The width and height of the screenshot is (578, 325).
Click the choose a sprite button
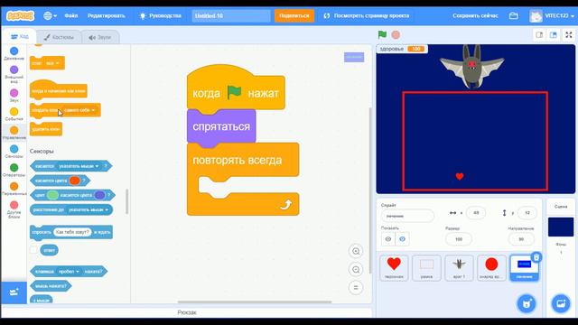[x=527, y=304]
